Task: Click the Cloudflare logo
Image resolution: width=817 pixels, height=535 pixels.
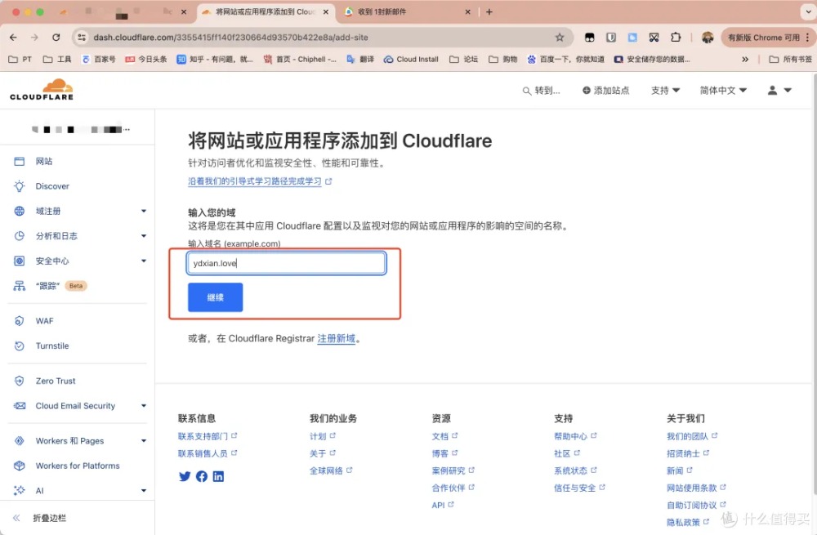Action: click(42, 90)
